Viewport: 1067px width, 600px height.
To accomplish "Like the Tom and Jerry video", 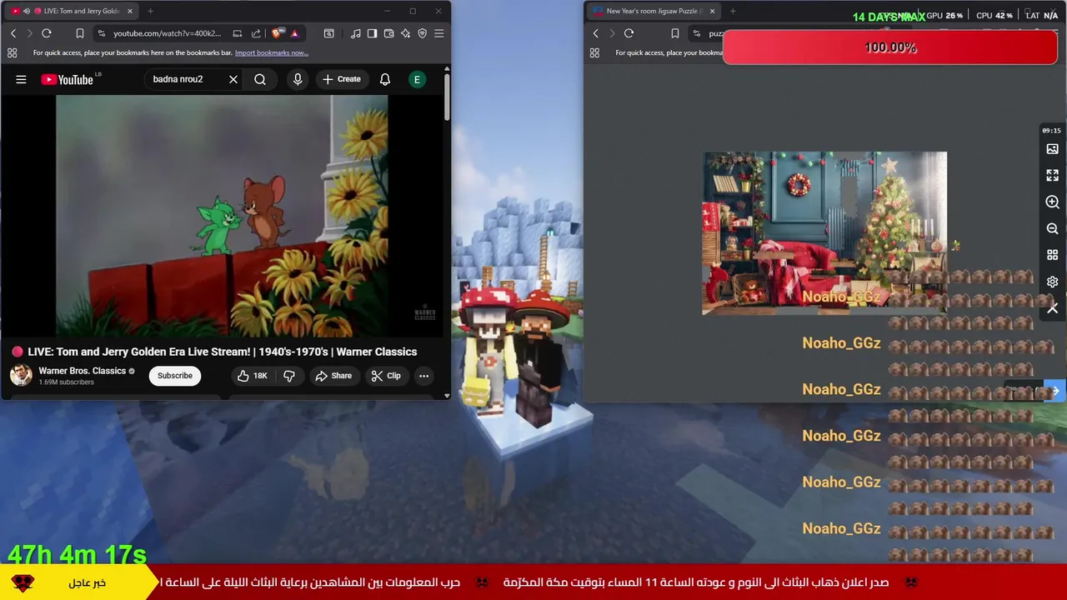I will (252, 376).
